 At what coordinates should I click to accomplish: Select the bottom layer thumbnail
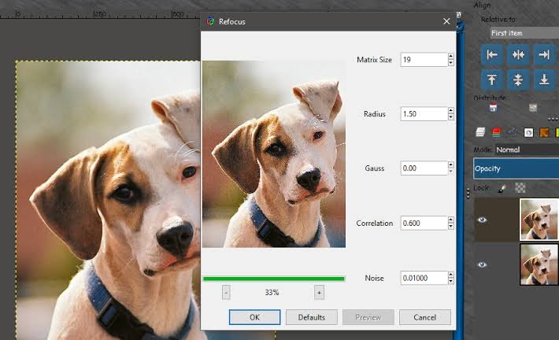click(x=539, y=264)
